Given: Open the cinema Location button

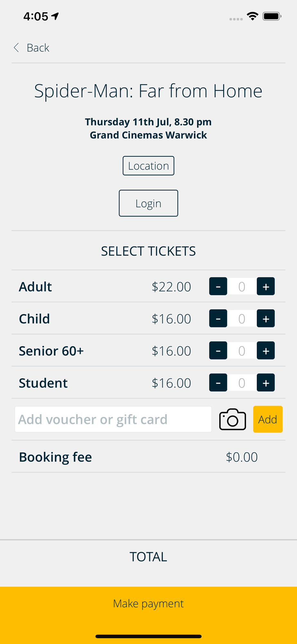Looking at the screenshot, I should pyautogui.click(x=148, y=166).
